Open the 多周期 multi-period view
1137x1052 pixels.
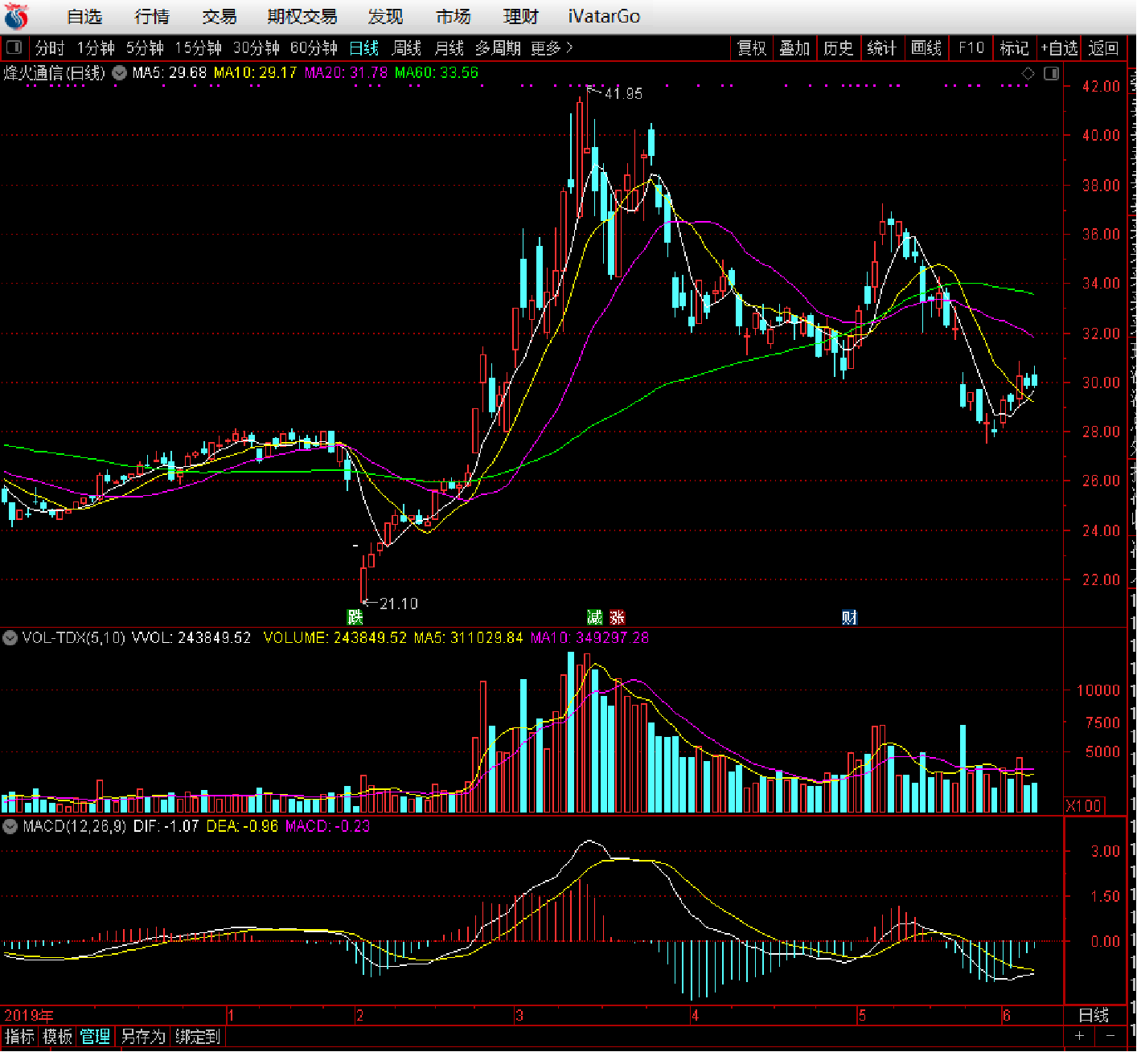coord(498,48)
